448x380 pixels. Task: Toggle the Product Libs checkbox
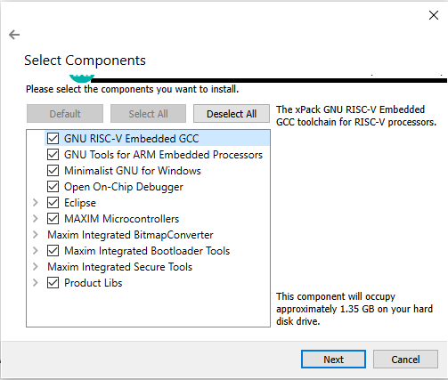[53, 283]
